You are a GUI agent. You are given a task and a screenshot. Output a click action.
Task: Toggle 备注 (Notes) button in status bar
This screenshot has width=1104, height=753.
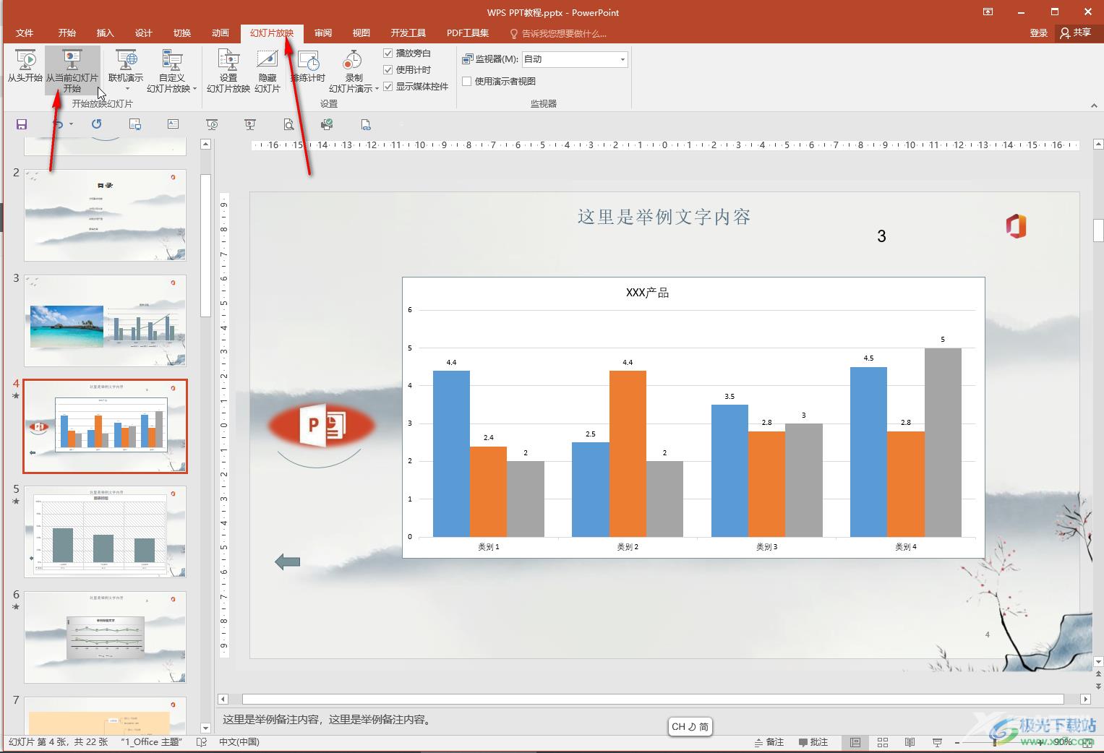coord(769,742)
